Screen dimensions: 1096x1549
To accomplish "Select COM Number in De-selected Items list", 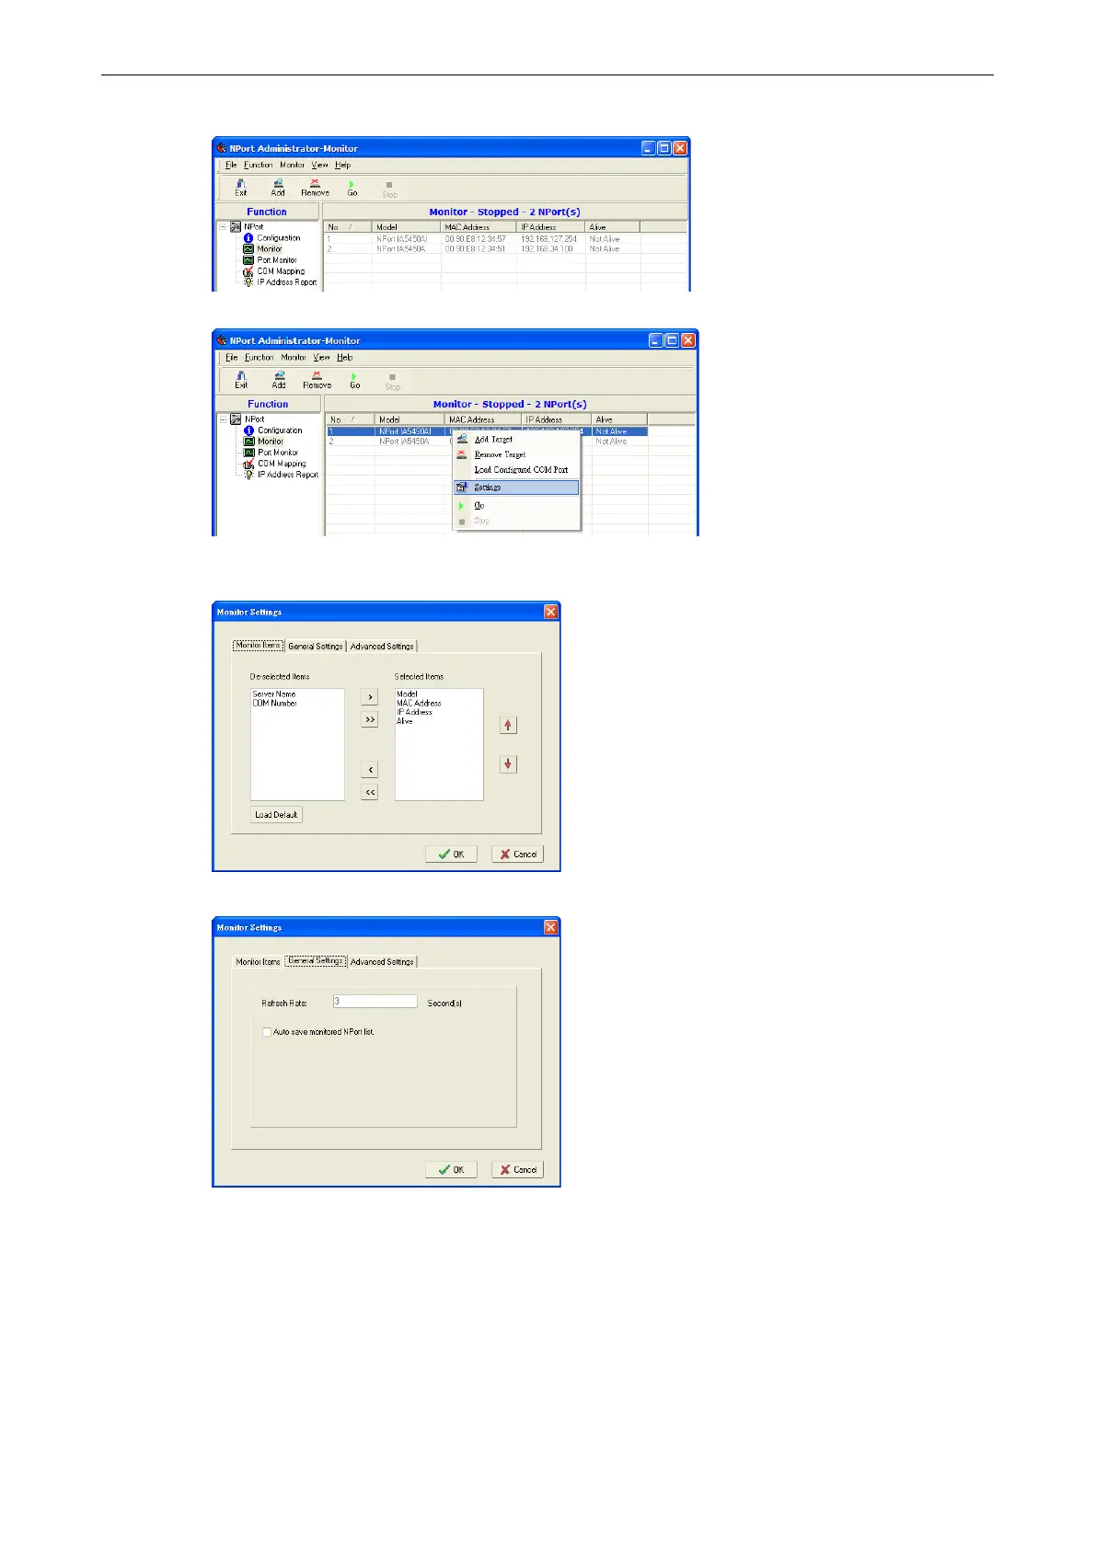I will 275,704.
